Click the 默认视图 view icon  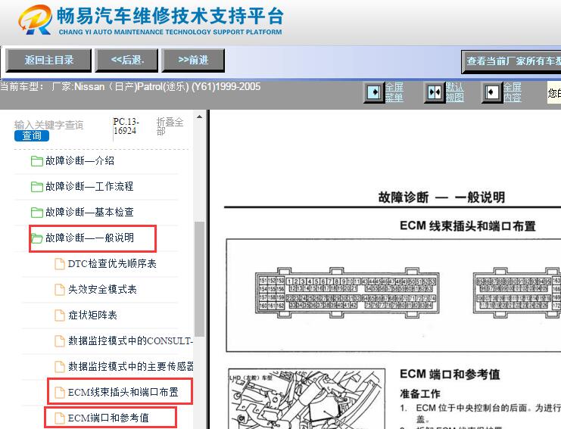(435, 92)
